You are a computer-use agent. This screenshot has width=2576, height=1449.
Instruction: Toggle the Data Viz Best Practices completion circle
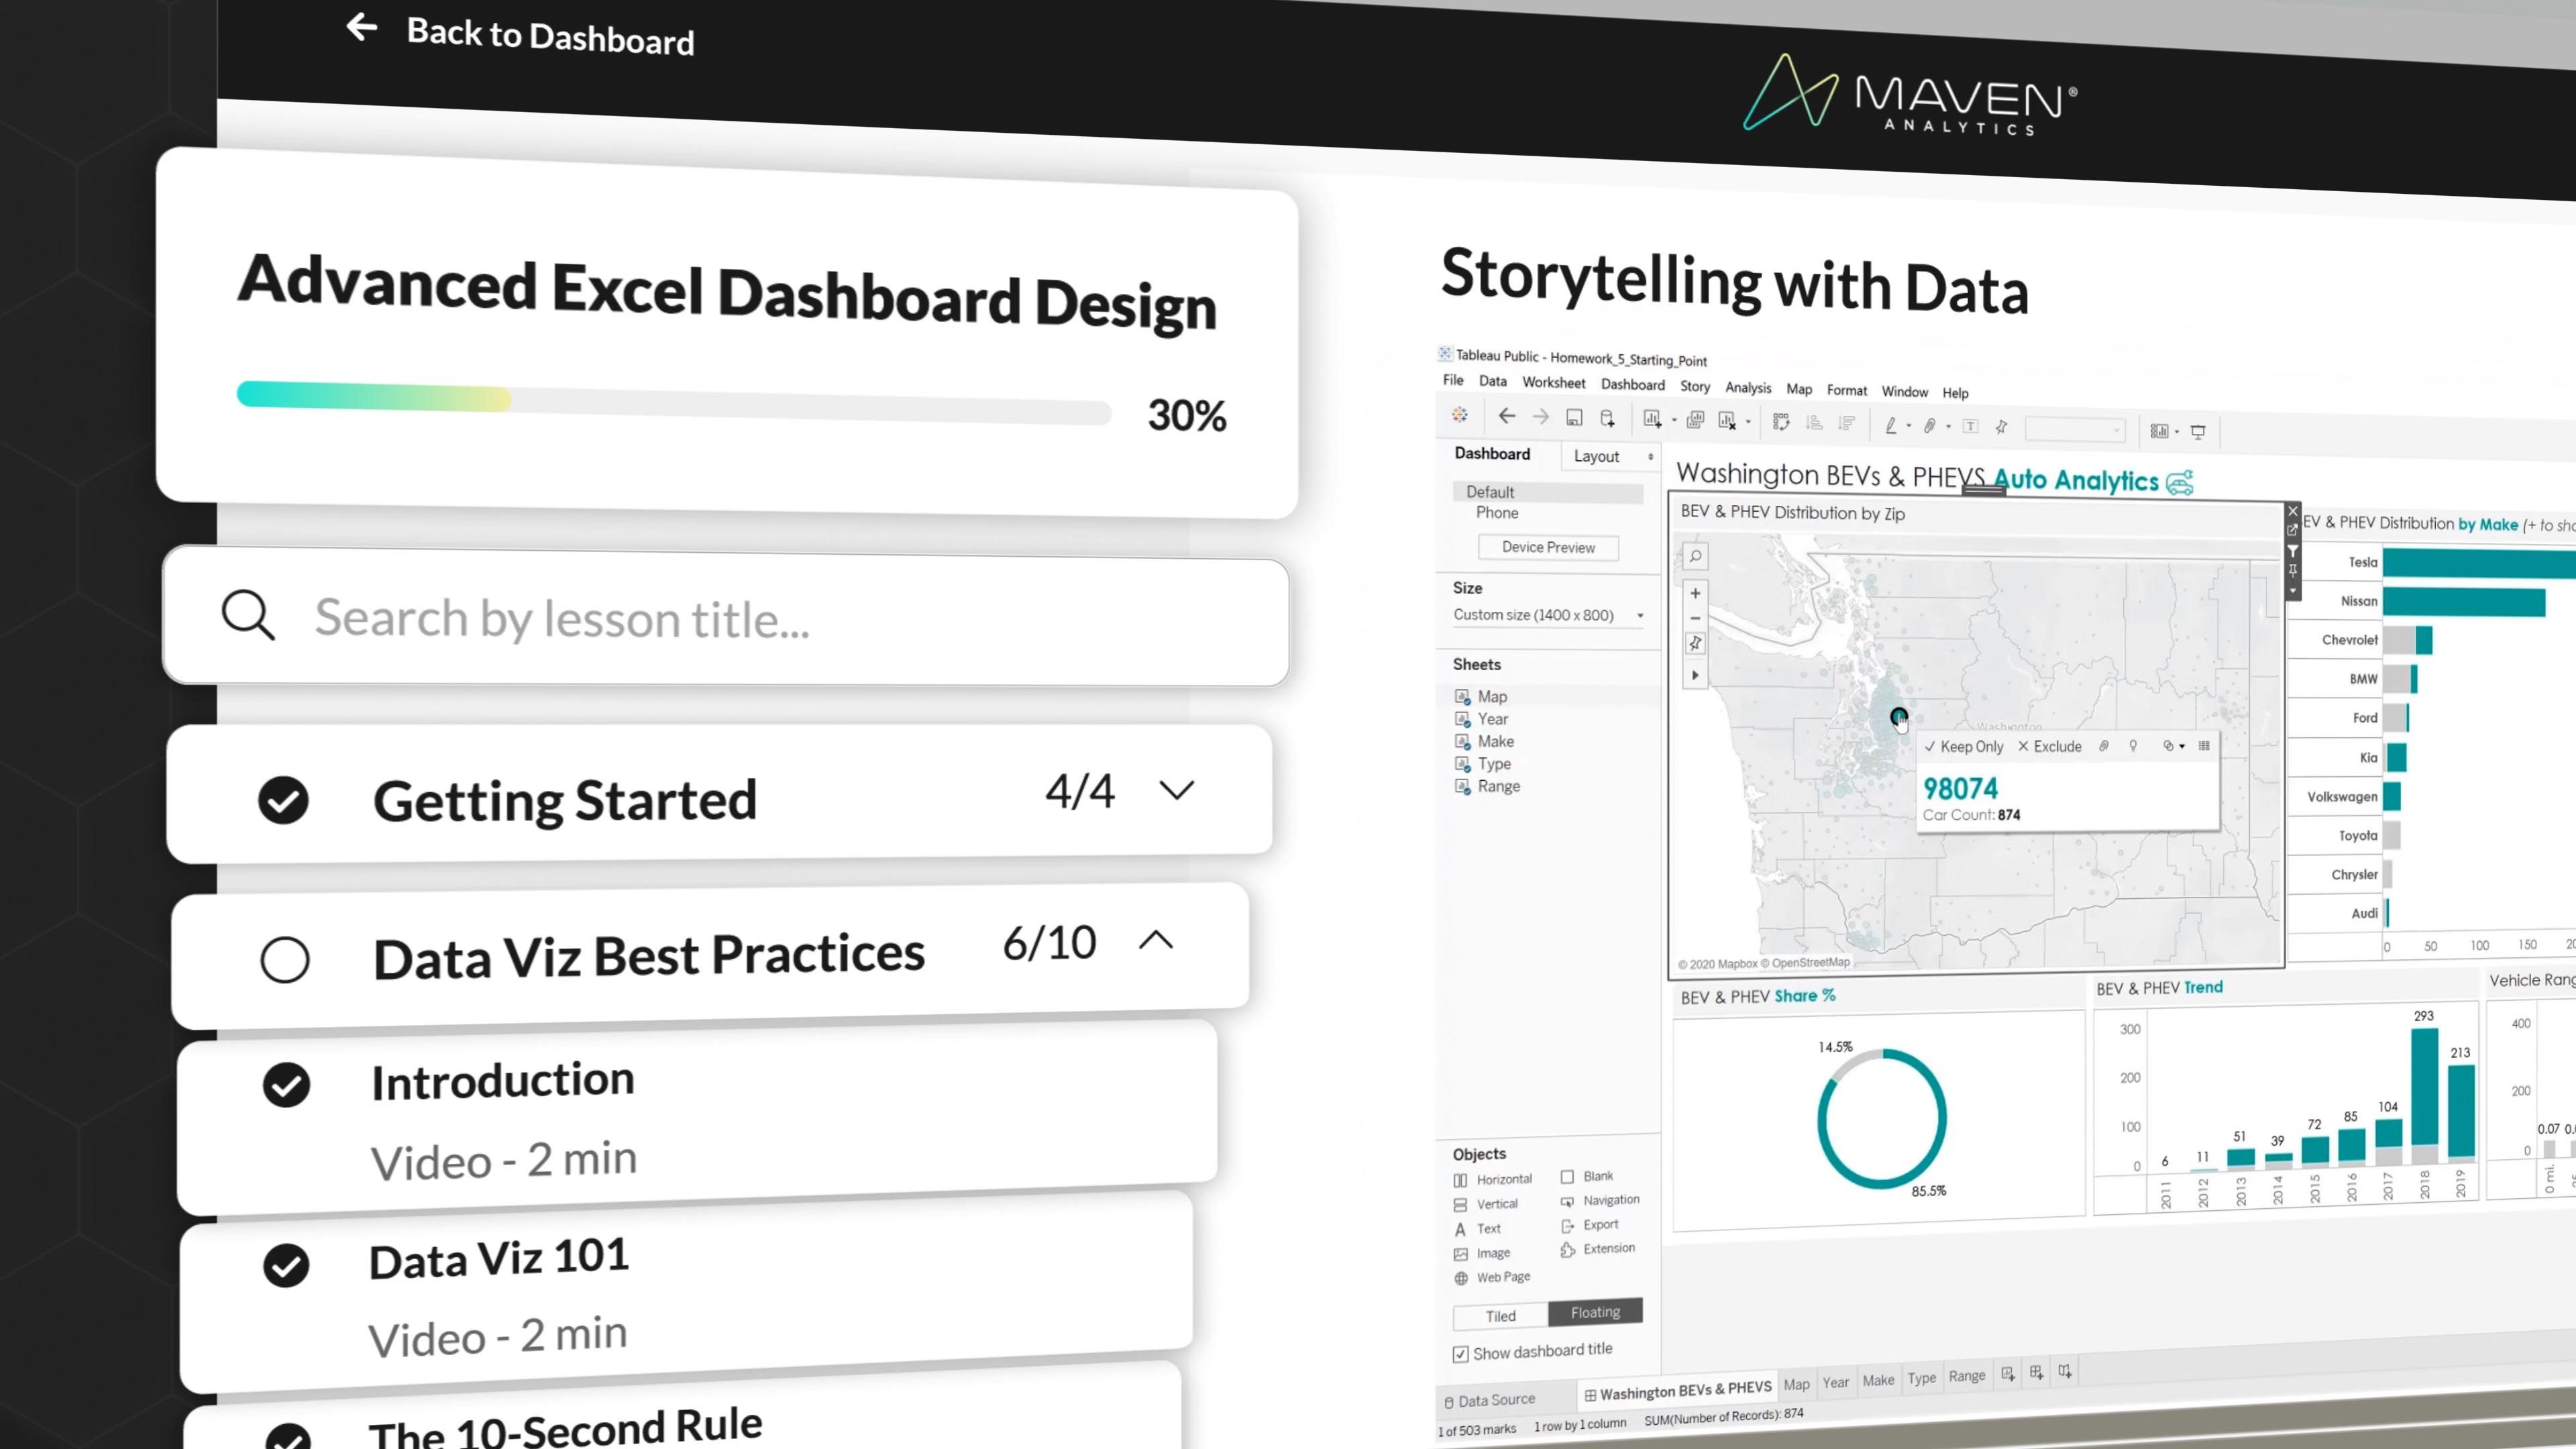(x=285, y=960)
